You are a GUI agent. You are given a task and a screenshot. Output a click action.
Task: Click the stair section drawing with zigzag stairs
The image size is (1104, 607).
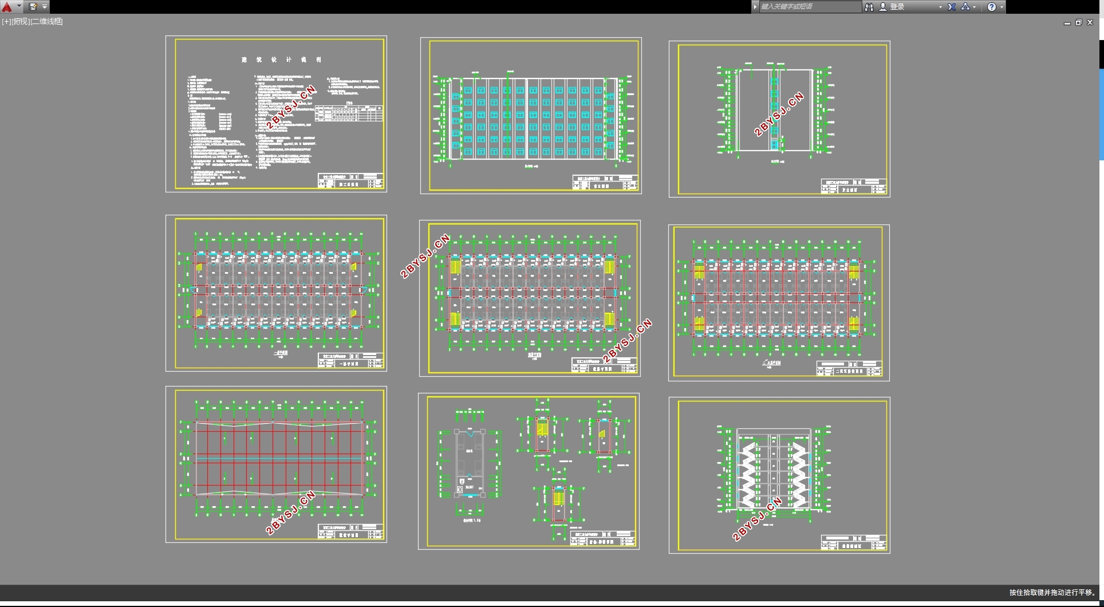point(774,475)
